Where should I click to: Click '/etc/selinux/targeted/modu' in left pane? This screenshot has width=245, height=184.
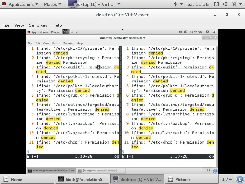pos(78,107)
